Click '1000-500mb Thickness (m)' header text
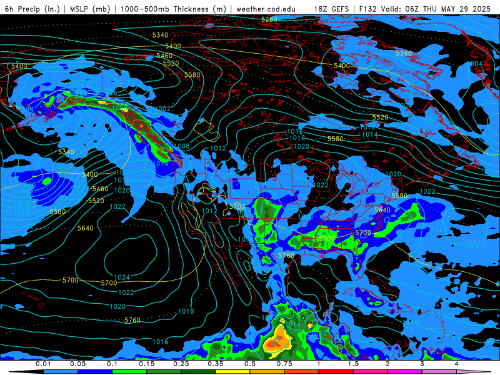500x375 pixels. 173,9
